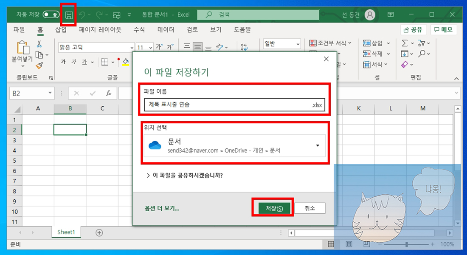Viewport: 467px width, 255px height.
Task: Click the fill down icon
Action: click(x=405, y=54)
